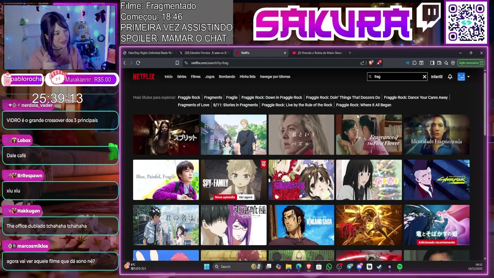
Task: Open Steam from the taskbar
Action: click(379, 267)
